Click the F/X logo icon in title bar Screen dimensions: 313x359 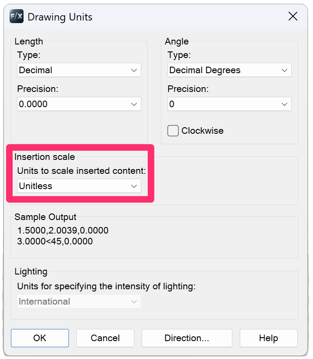17,17
